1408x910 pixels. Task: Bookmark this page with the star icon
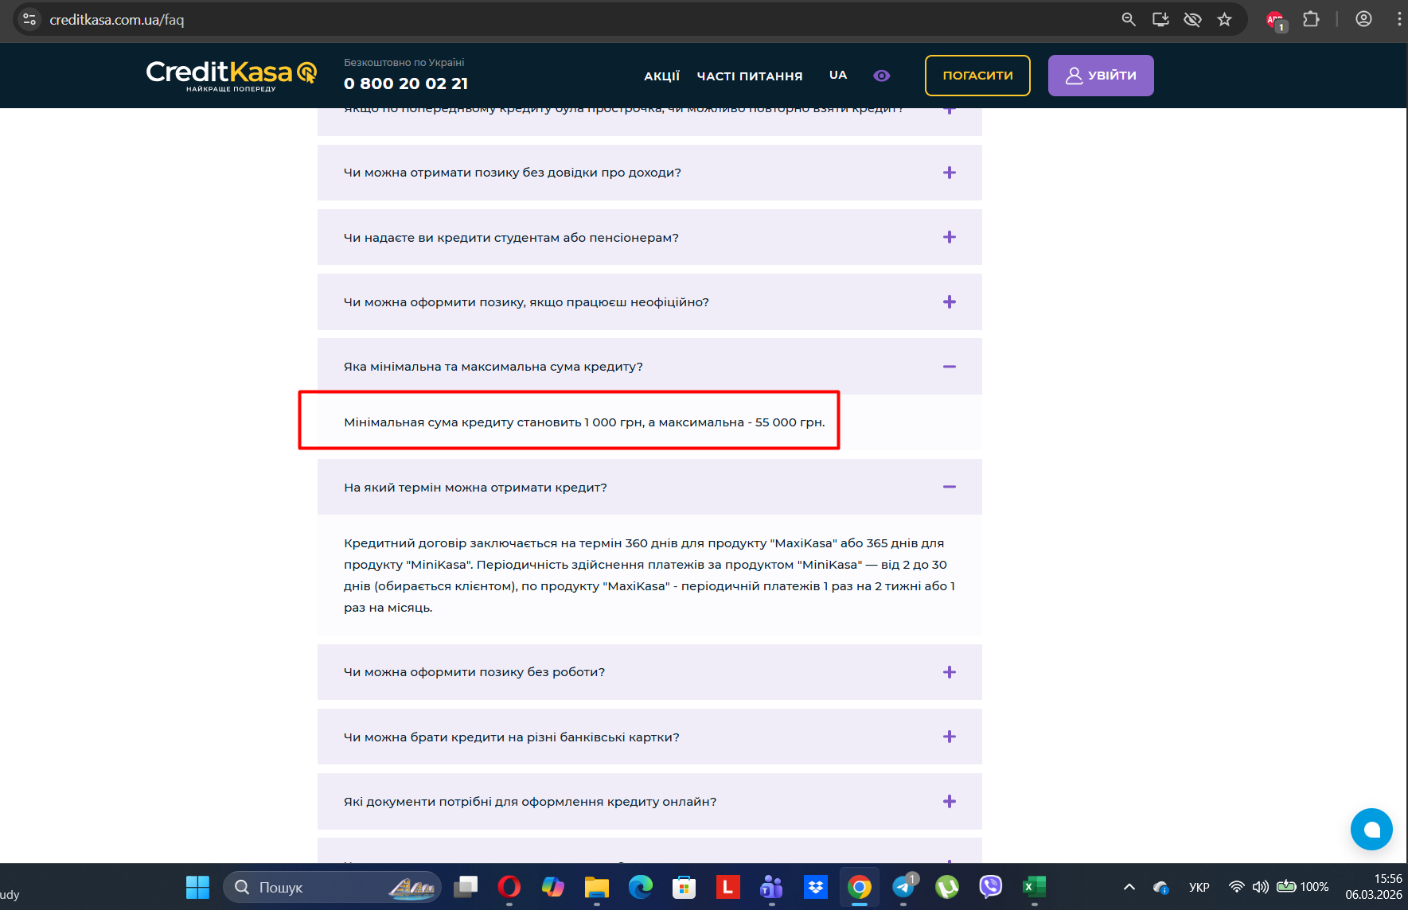tap(1224, 19)
